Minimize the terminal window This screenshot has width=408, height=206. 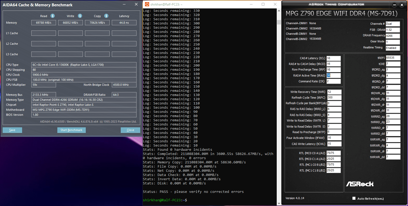pyautogui.click(x=251, y=4)
